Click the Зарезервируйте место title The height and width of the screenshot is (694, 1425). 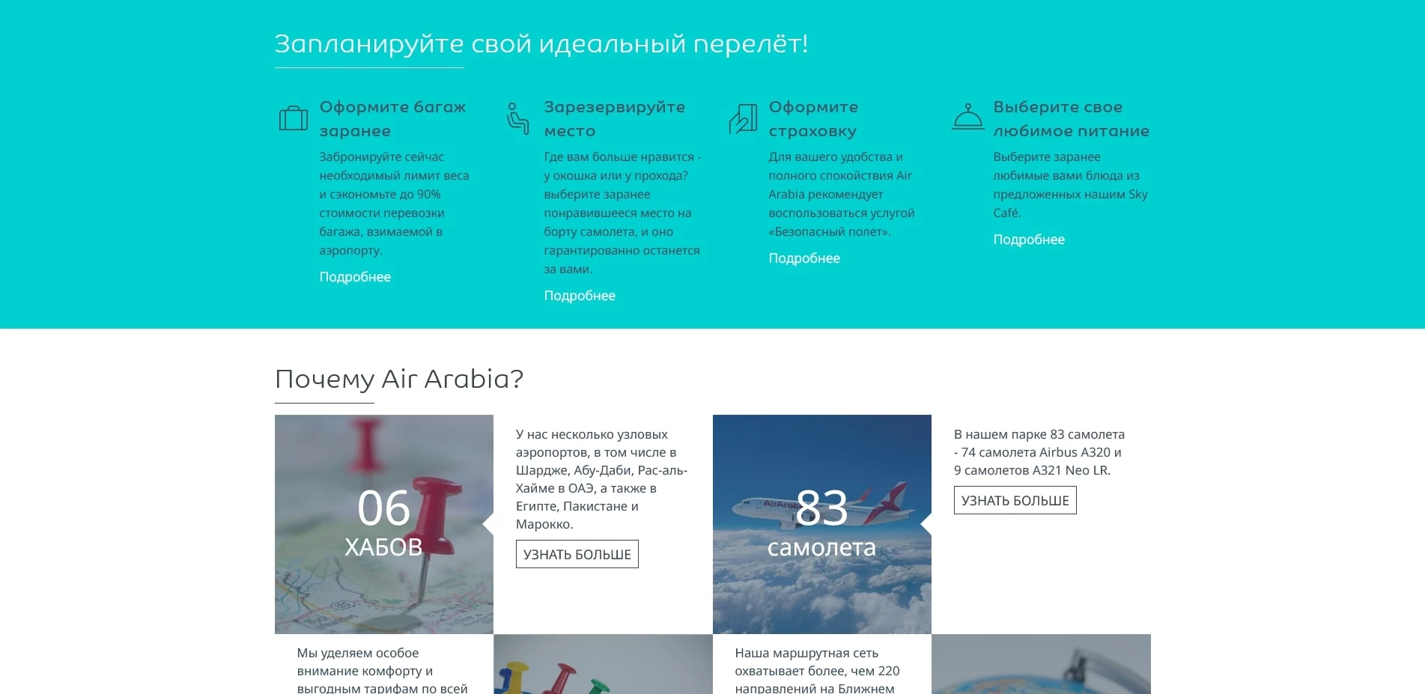click(x=614, y=118)
